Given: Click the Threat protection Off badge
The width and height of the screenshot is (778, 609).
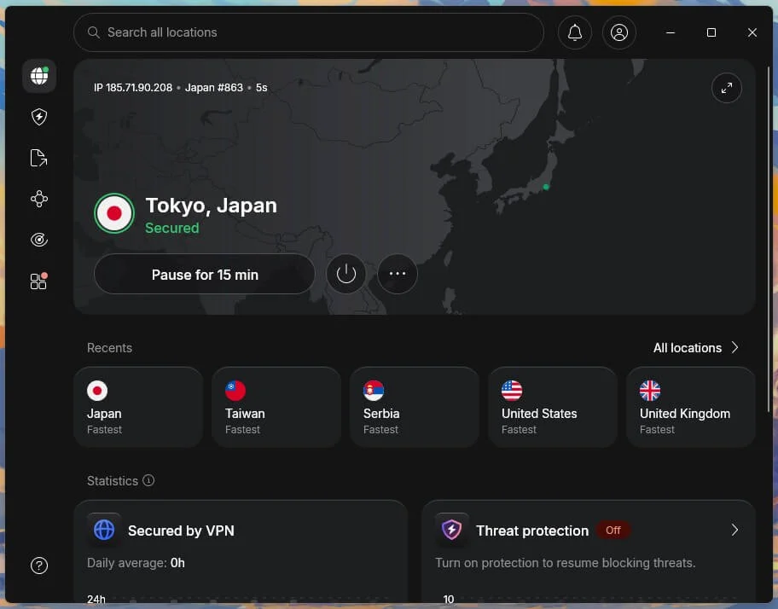Looking at the screenshot, I should [613, 531].
